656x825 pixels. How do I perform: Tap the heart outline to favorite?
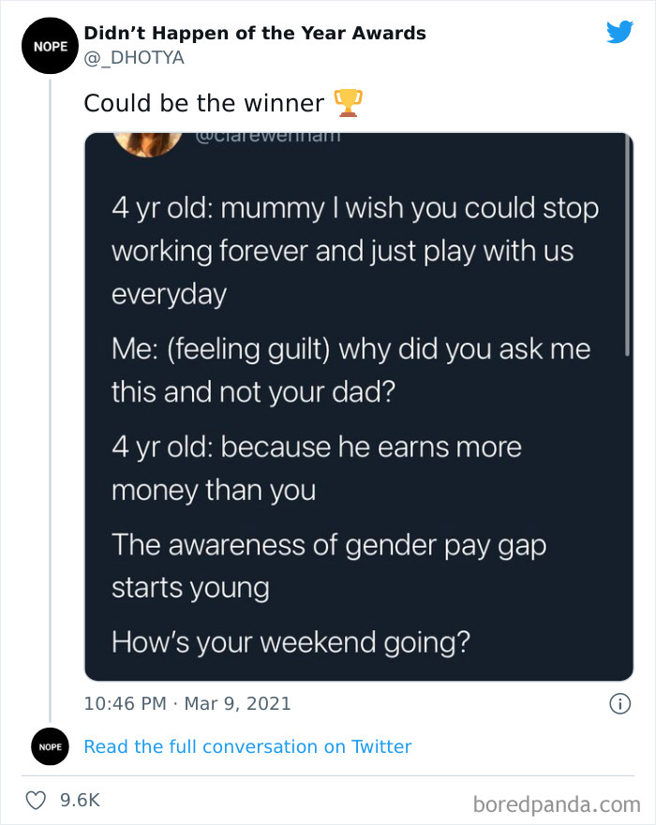point(36,799)
